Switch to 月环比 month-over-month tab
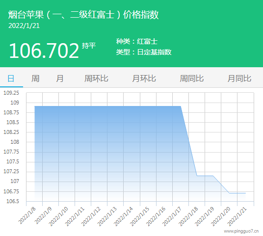Screen dimensions: 263x236 [x=144, y=79]
